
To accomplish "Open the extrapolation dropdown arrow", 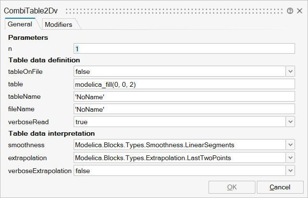I will coord(290,157).
